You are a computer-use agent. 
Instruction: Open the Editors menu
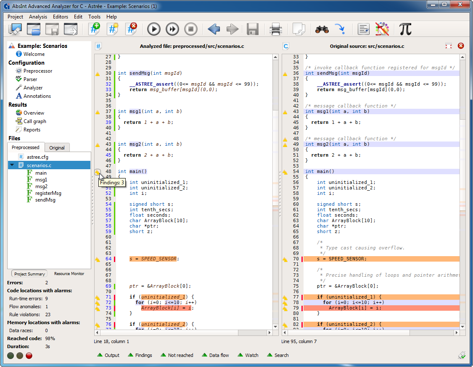[x=60, y=17]
